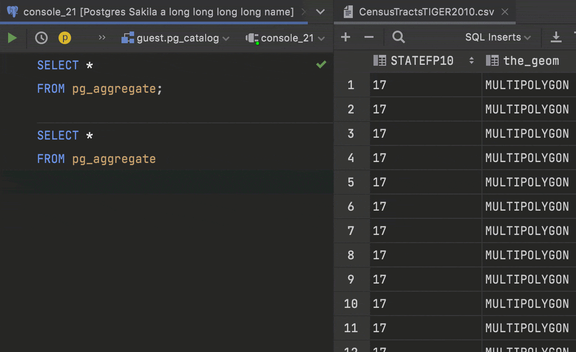Delete row using the minus icon
576x352 pixels.
point(369,37)
